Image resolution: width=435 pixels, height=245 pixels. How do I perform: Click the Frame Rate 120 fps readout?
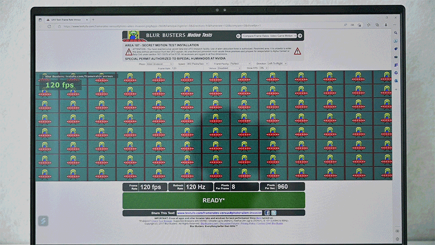(x=145, y=187)
